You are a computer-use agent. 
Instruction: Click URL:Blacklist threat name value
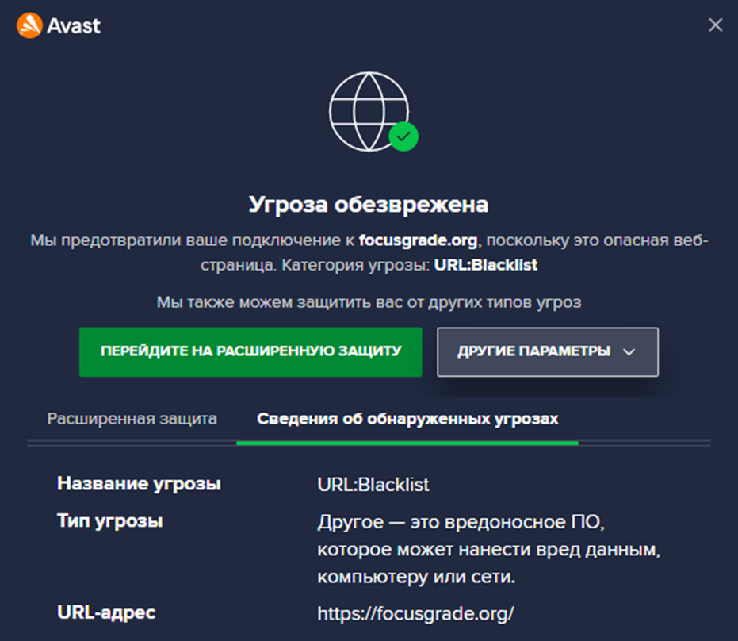coord(373,484)
